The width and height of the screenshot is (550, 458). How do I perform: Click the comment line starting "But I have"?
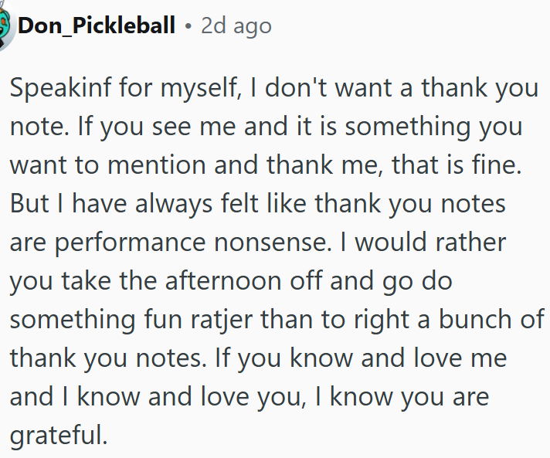257,204
